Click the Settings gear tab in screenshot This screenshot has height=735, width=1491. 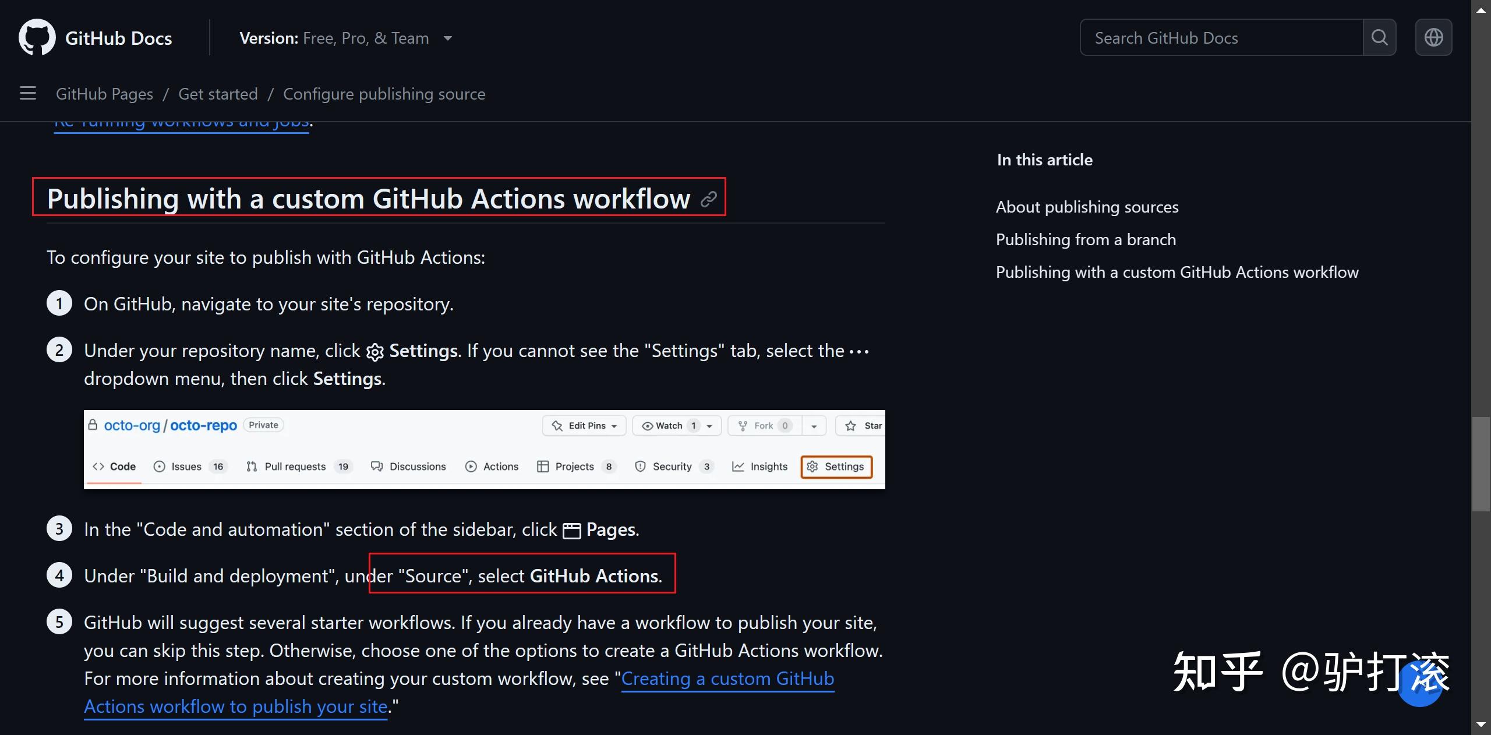pyautogui.click(x=836, y=467)
